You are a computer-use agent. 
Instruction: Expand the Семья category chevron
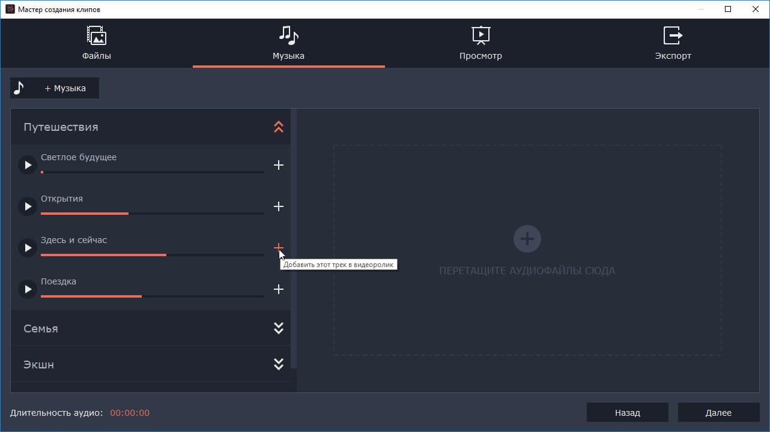click(x=279, y=328)
